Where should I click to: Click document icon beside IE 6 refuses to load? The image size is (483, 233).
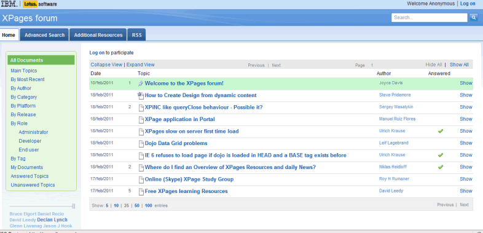pyautogui.click(x=141, y=156)
